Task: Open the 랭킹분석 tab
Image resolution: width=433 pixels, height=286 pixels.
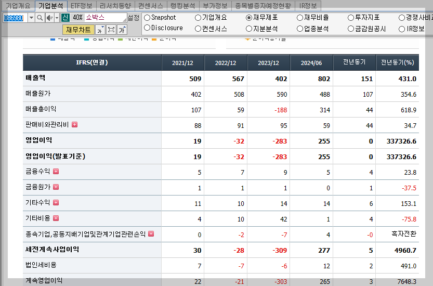Action: point(183,6)
